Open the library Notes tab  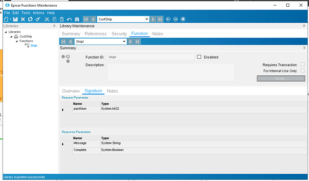coord(158,34)
